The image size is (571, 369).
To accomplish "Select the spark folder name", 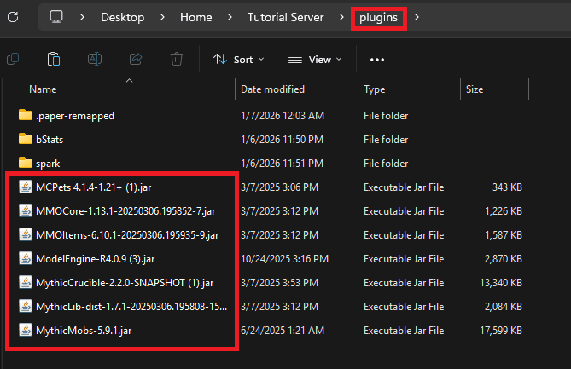I will tap(48, 164).
